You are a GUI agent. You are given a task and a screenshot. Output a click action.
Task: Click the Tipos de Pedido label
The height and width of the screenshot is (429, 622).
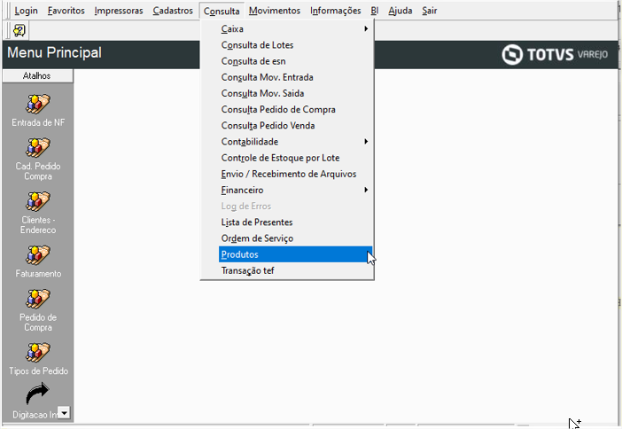click(38, 371)
